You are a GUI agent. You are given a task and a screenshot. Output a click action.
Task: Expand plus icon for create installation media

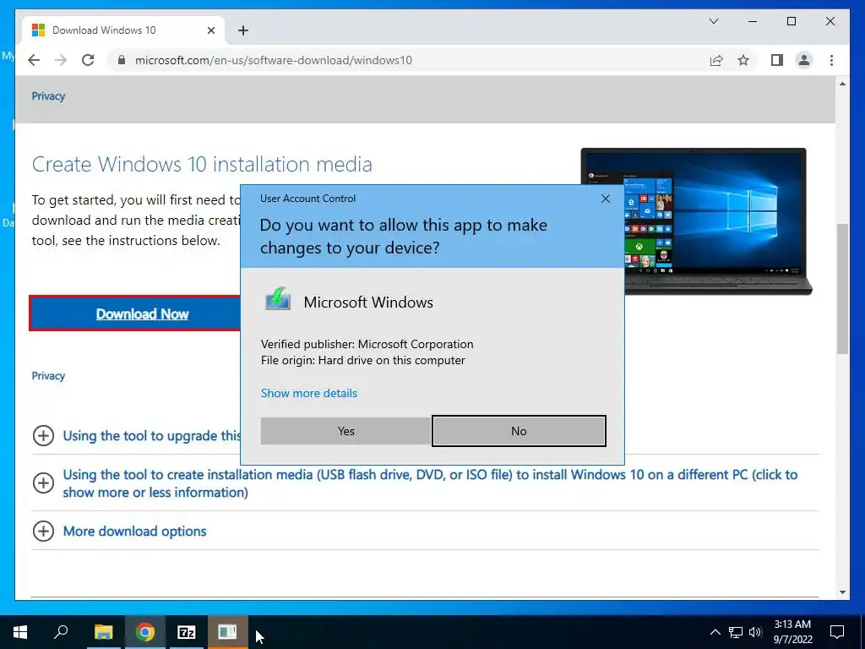pos(43,483)
